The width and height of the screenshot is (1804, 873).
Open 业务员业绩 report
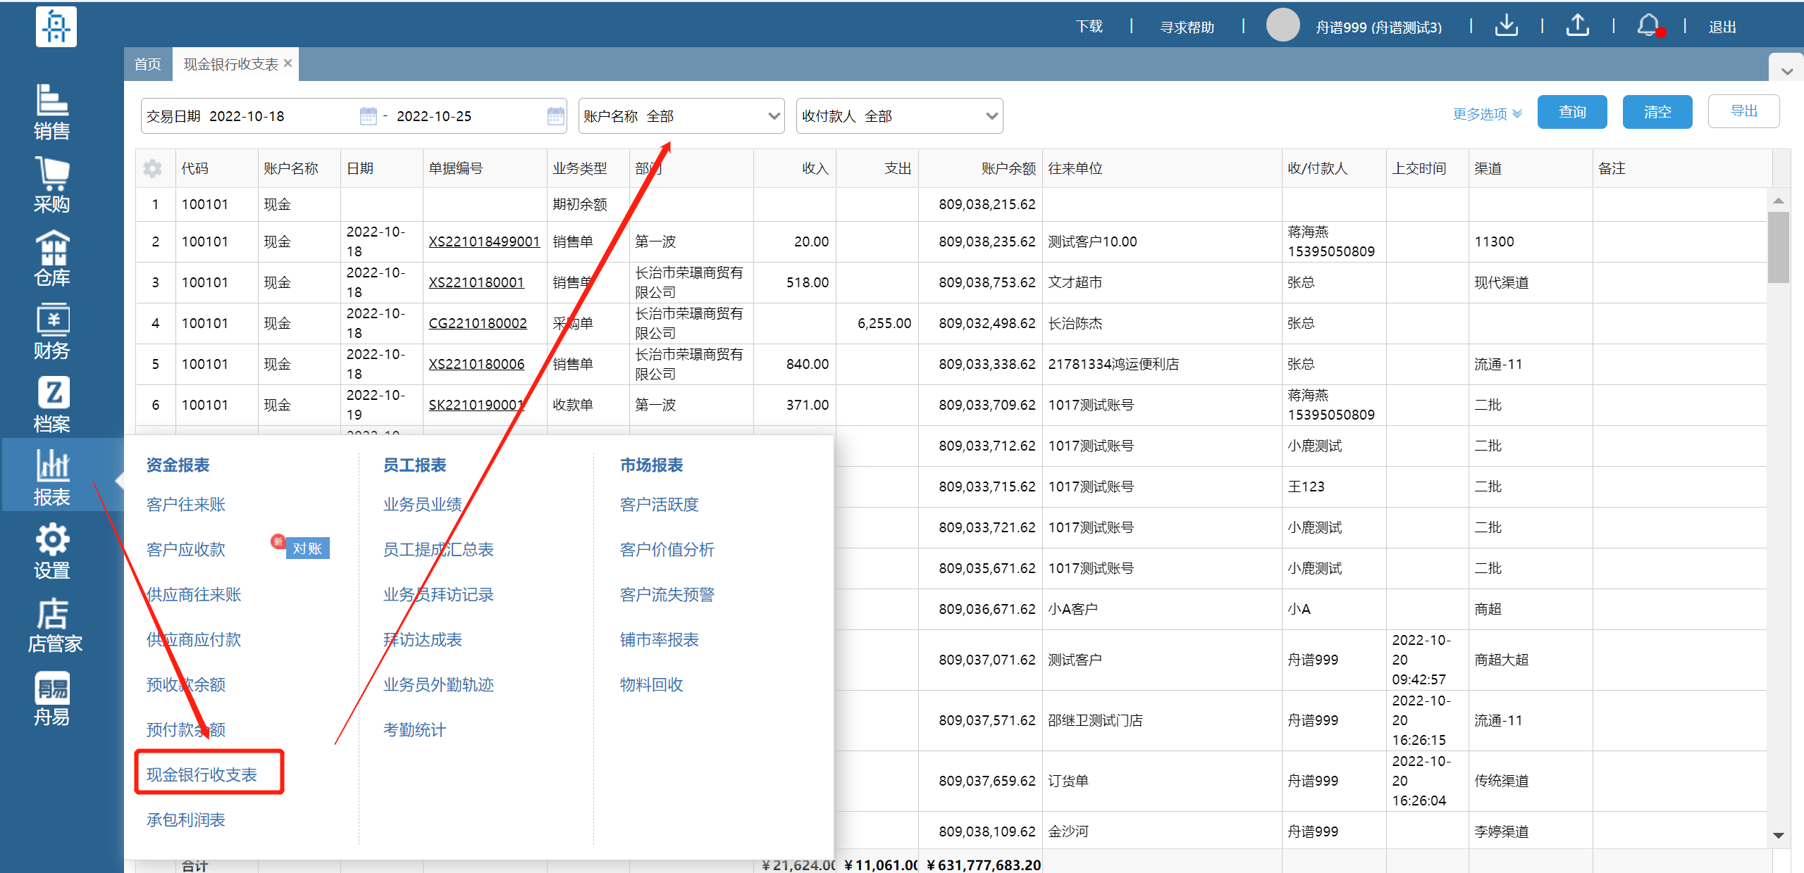coord(423,504)
